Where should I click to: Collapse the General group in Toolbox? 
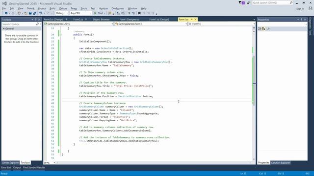coord(3,29)
